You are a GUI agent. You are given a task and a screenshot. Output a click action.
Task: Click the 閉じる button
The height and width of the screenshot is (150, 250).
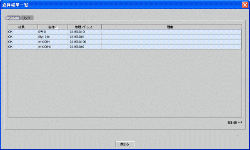125,144
